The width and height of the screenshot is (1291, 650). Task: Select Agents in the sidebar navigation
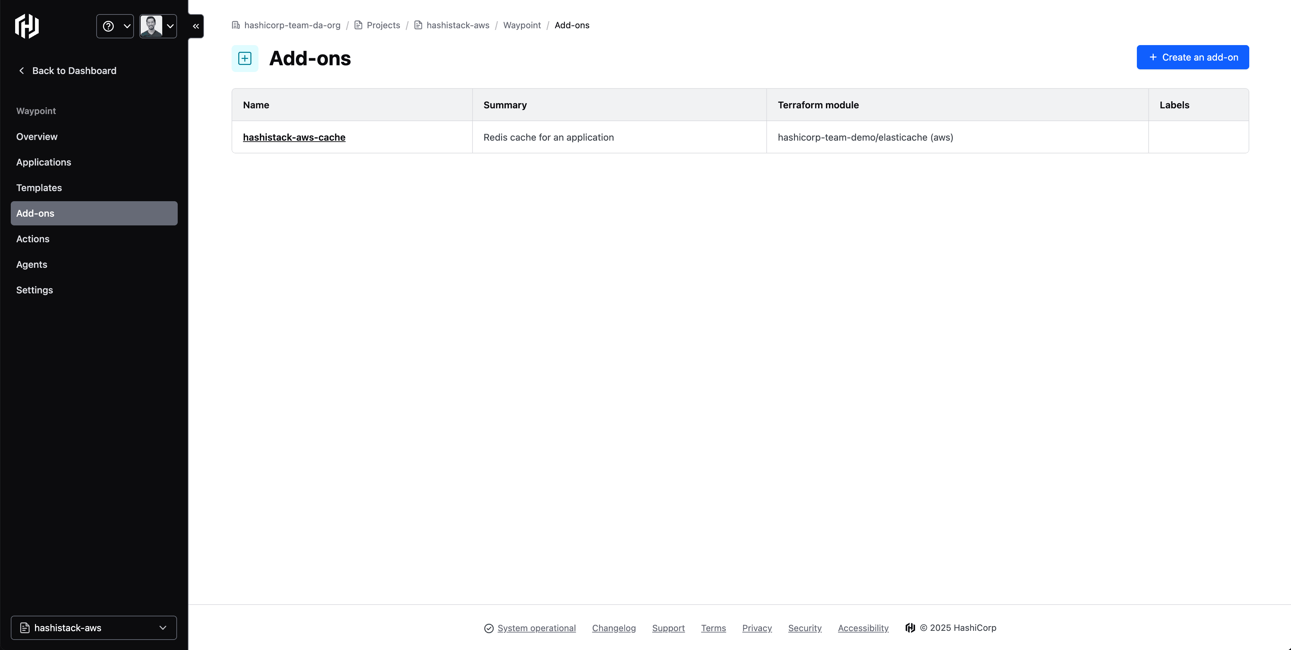32,265
